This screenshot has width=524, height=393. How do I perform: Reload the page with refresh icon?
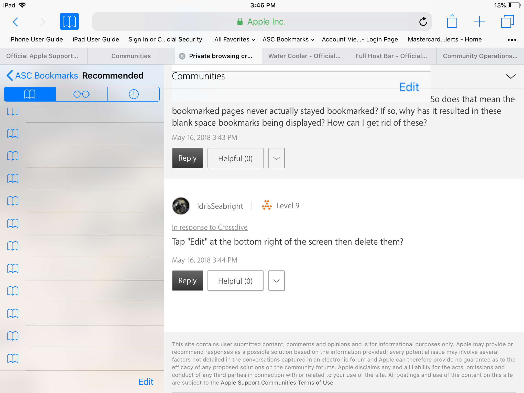pos(423,22)
